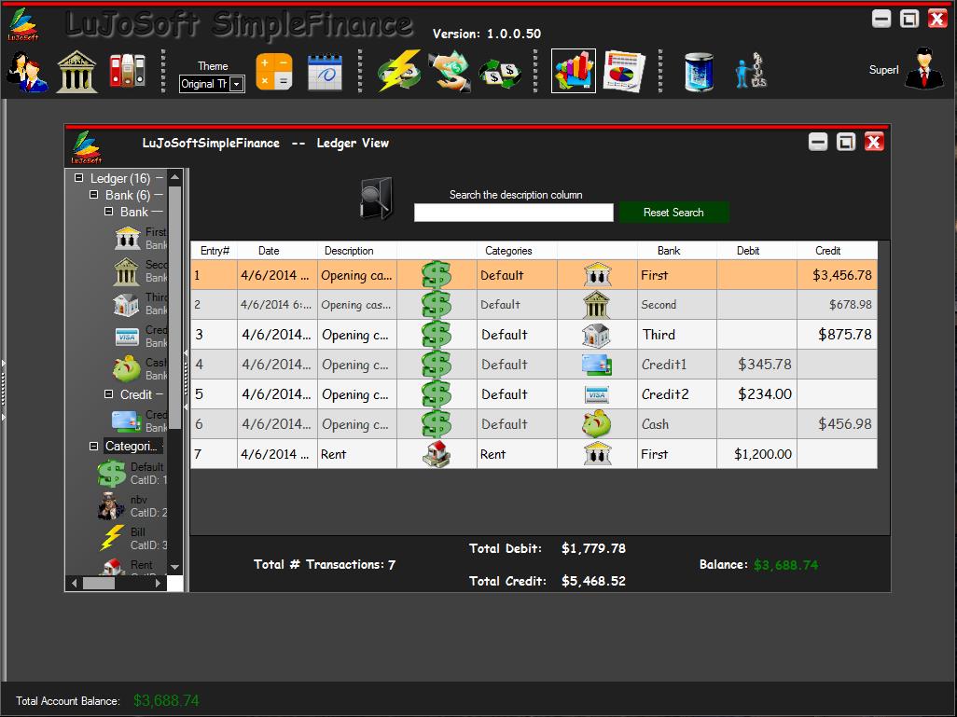
Task: Sort by the Description column header
Action: [357, 251]
